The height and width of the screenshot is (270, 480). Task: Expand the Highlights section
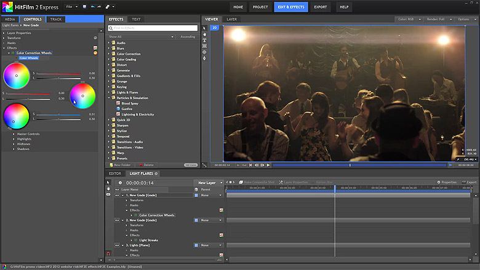coord(14,139)
